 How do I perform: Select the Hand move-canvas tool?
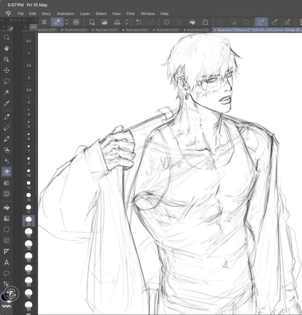(6, 49)
